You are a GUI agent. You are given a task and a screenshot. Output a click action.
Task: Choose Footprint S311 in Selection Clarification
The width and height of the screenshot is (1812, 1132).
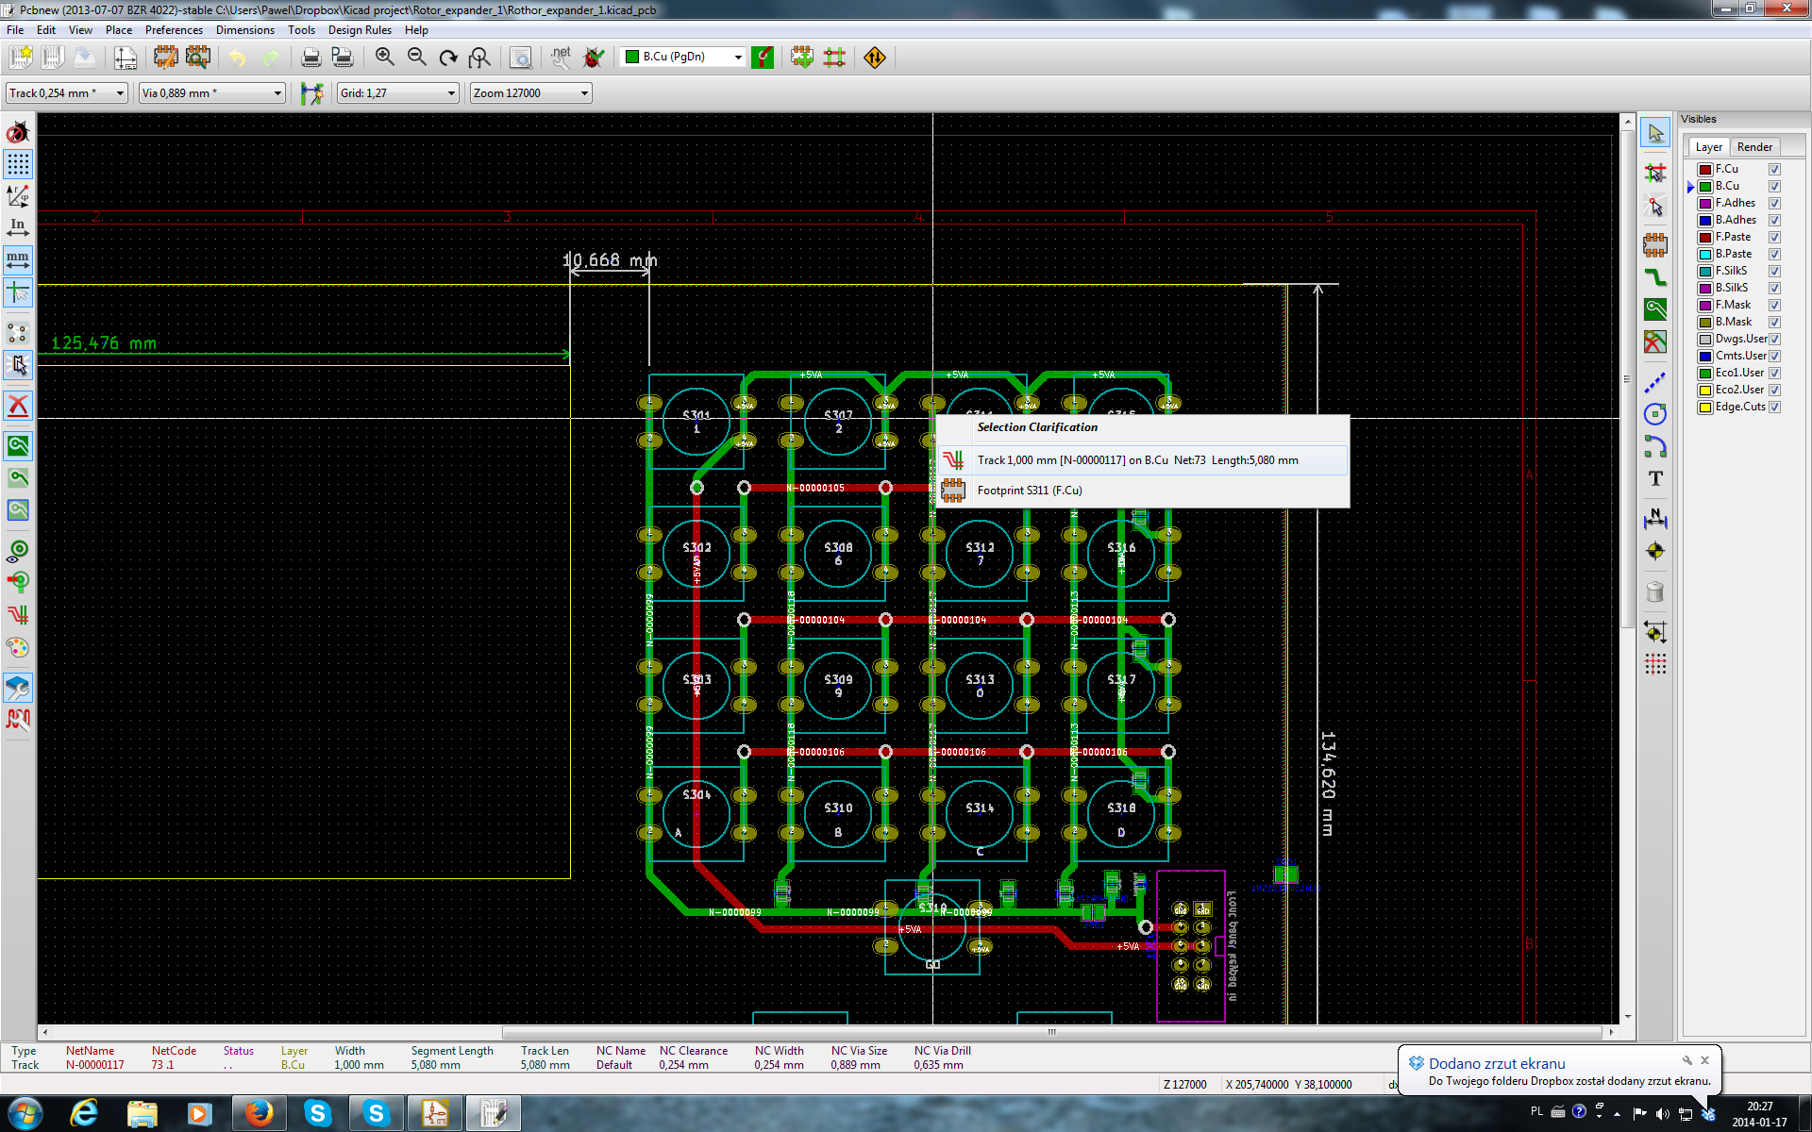(1029, 491)
